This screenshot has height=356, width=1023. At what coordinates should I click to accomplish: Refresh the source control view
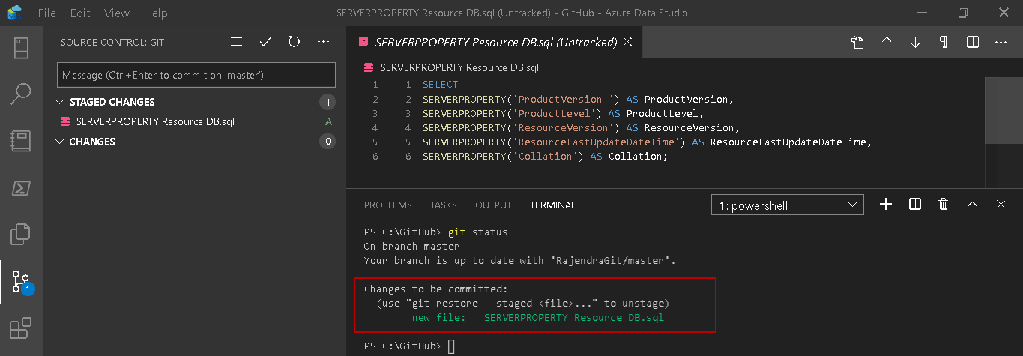pos(294,42)
